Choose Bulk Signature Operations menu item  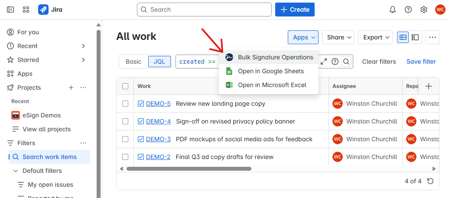click(x=275, y=57)
